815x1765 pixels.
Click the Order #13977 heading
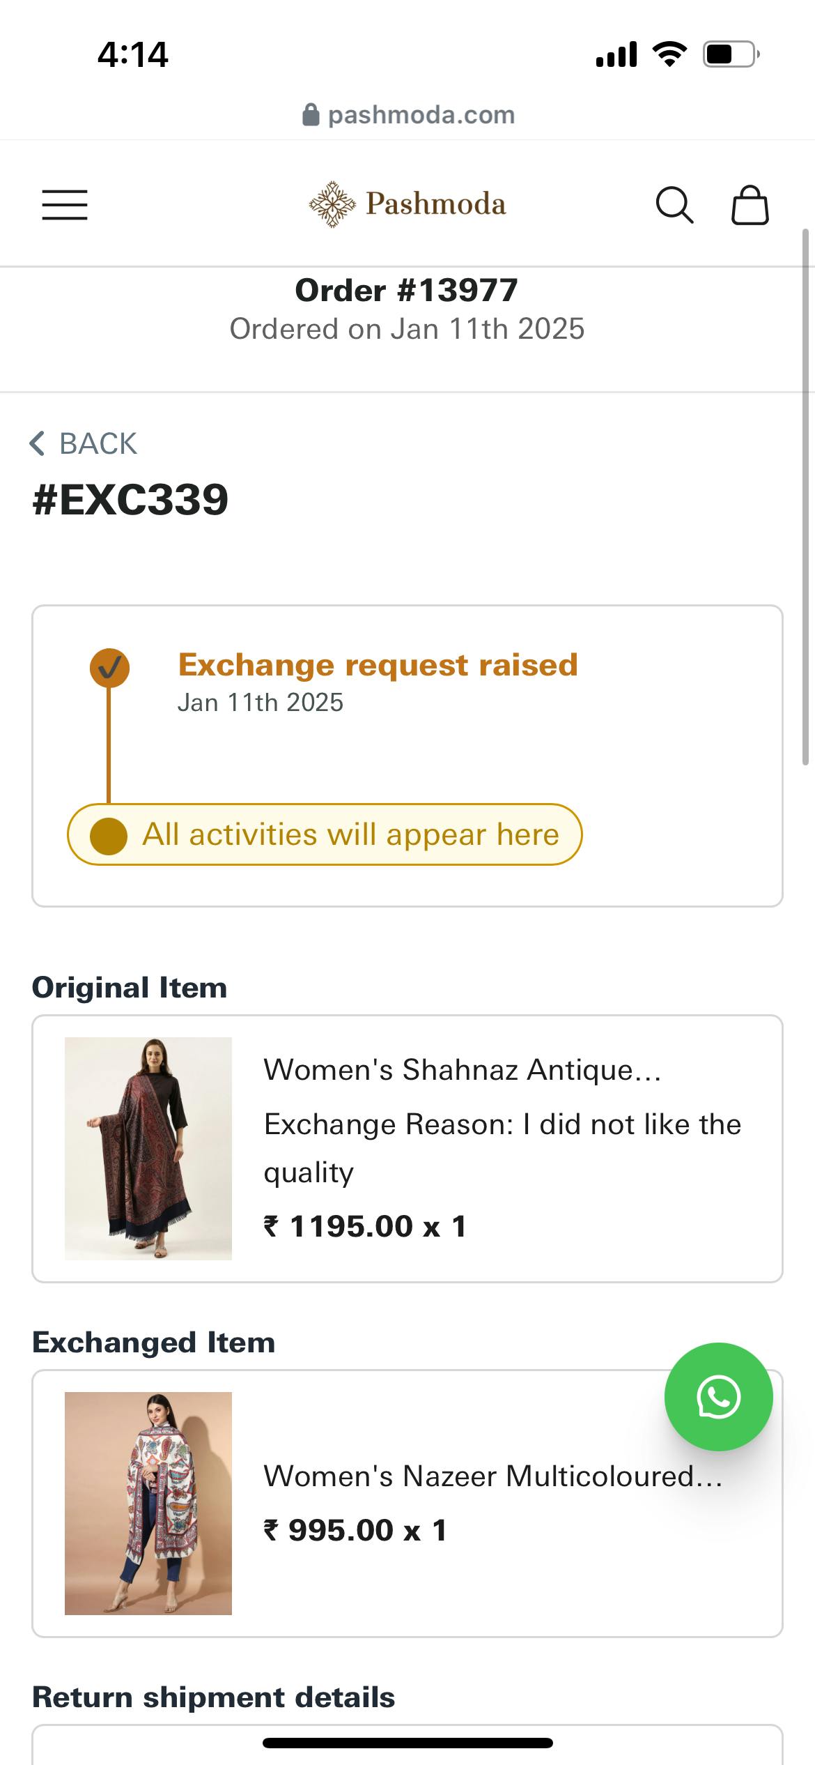(x=407, y=290)
